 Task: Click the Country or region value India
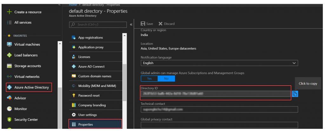[x=144, y=35]
